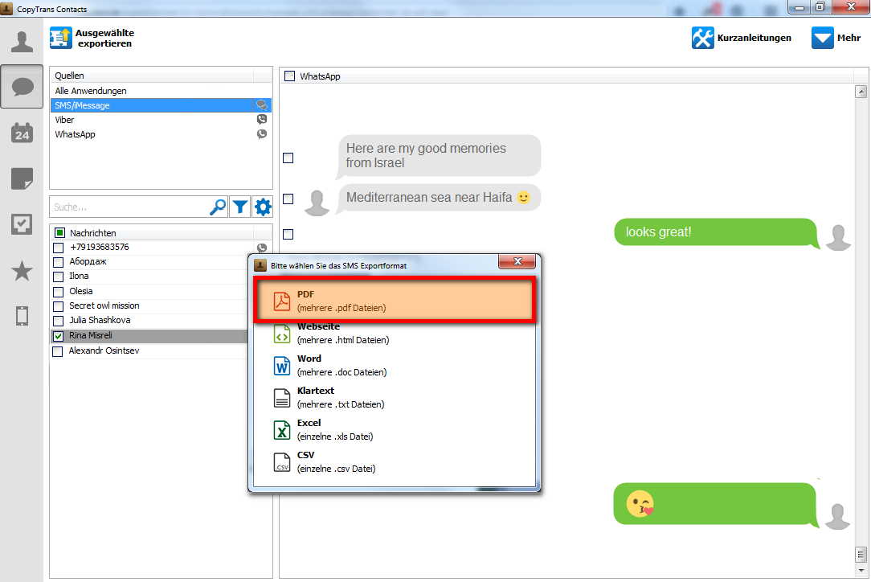Open the Contacts section in sidebar
Viewport: 871px width, 582px height.
[x=22, y=42]
